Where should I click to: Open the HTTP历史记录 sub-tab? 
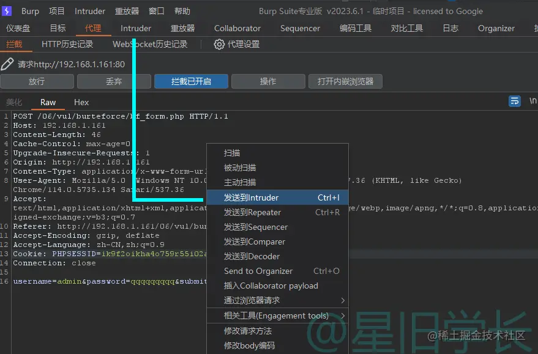(x=67, y=44)
